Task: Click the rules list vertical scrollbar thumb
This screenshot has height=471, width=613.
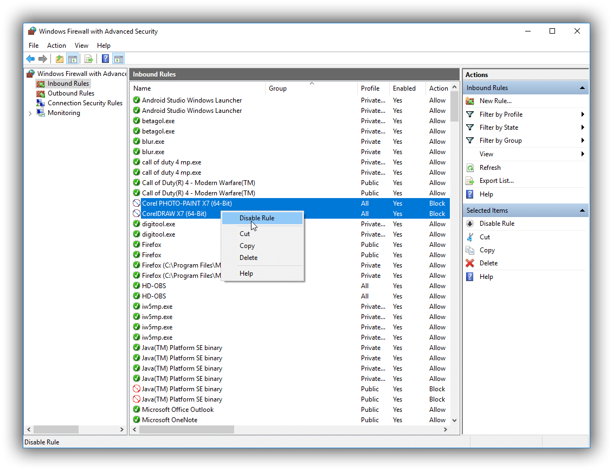Action: (x=454, y=106)
